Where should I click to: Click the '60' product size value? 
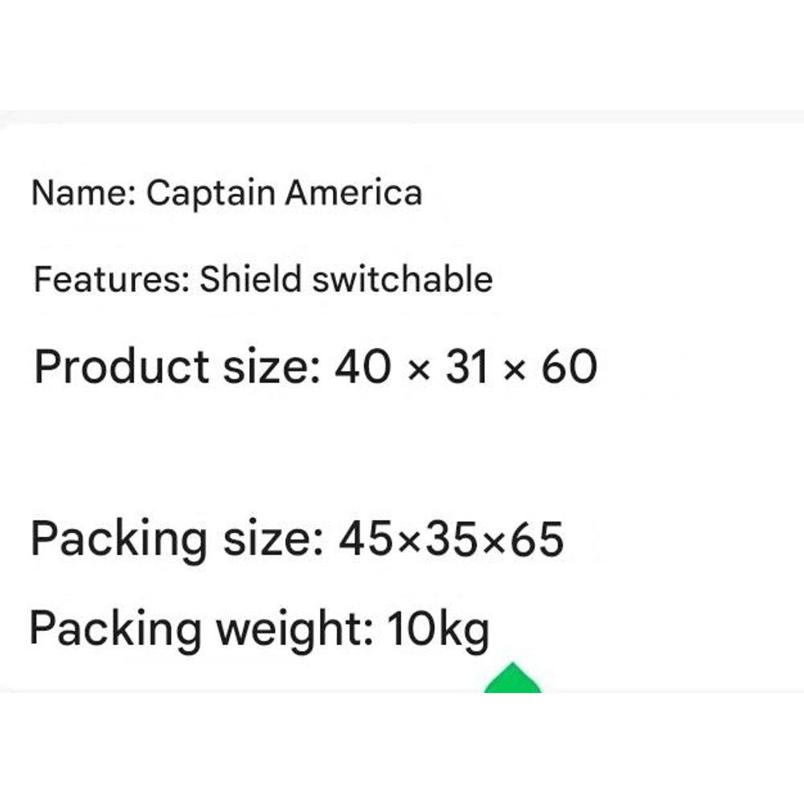569,367
